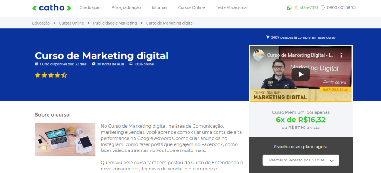The image size is (381, 173).
Task: Click the shopping cart icon near 2407 pessoas
Action: [x=268, y=37]
